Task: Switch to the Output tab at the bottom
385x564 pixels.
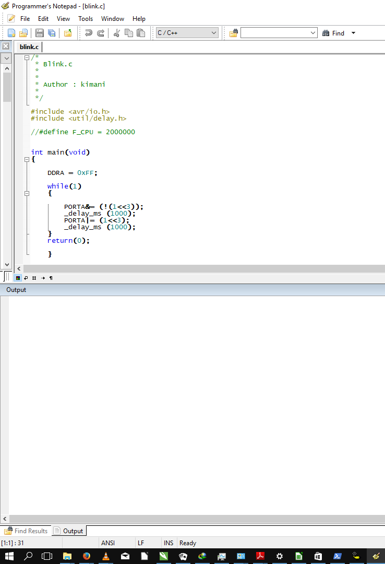Action: 69,531
